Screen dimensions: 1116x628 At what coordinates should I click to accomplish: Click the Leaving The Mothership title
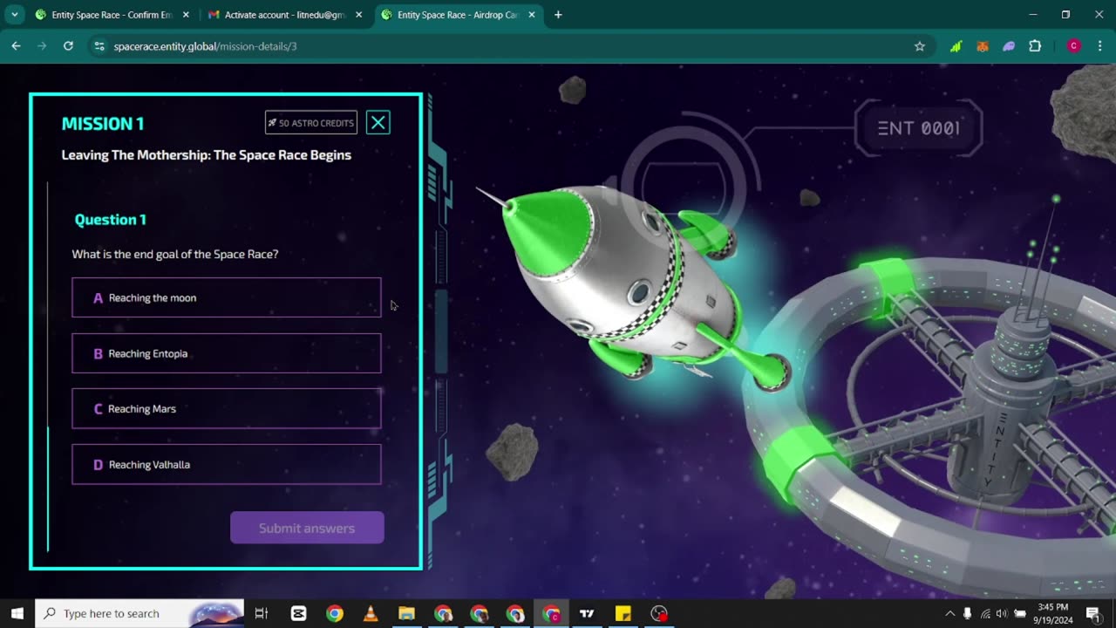[x=207, y=155]
